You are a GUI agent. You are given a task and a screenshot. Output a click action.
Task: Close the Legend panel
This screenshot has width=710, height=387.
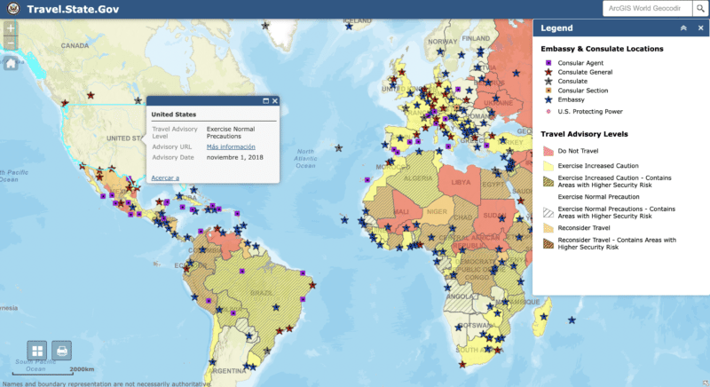tap(698, 28)
